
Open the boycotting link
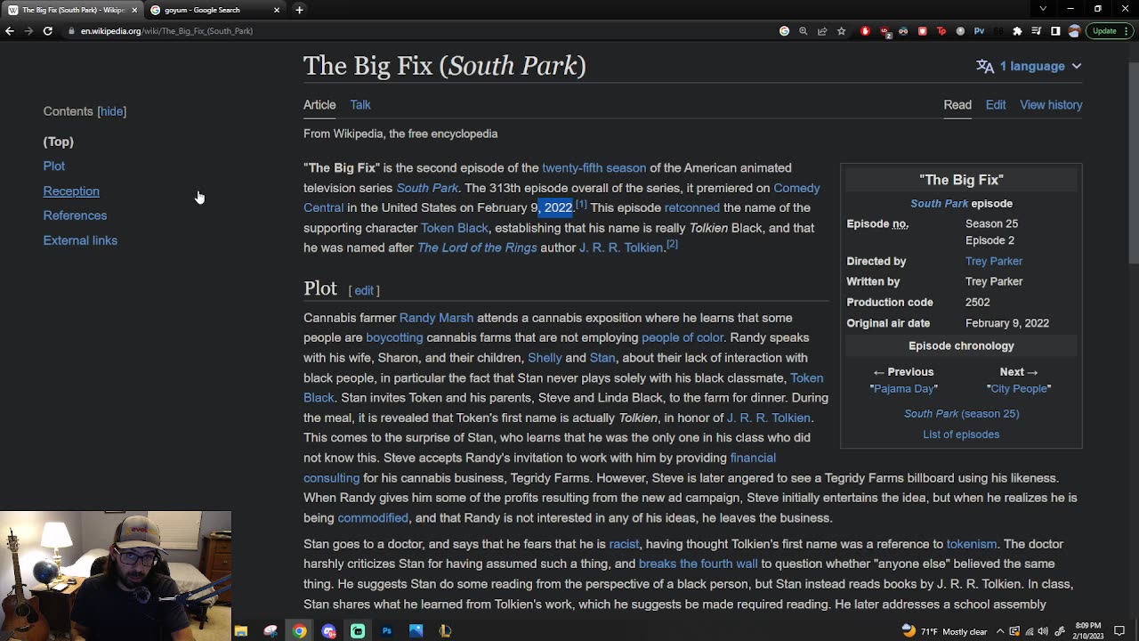coord(394,337)
